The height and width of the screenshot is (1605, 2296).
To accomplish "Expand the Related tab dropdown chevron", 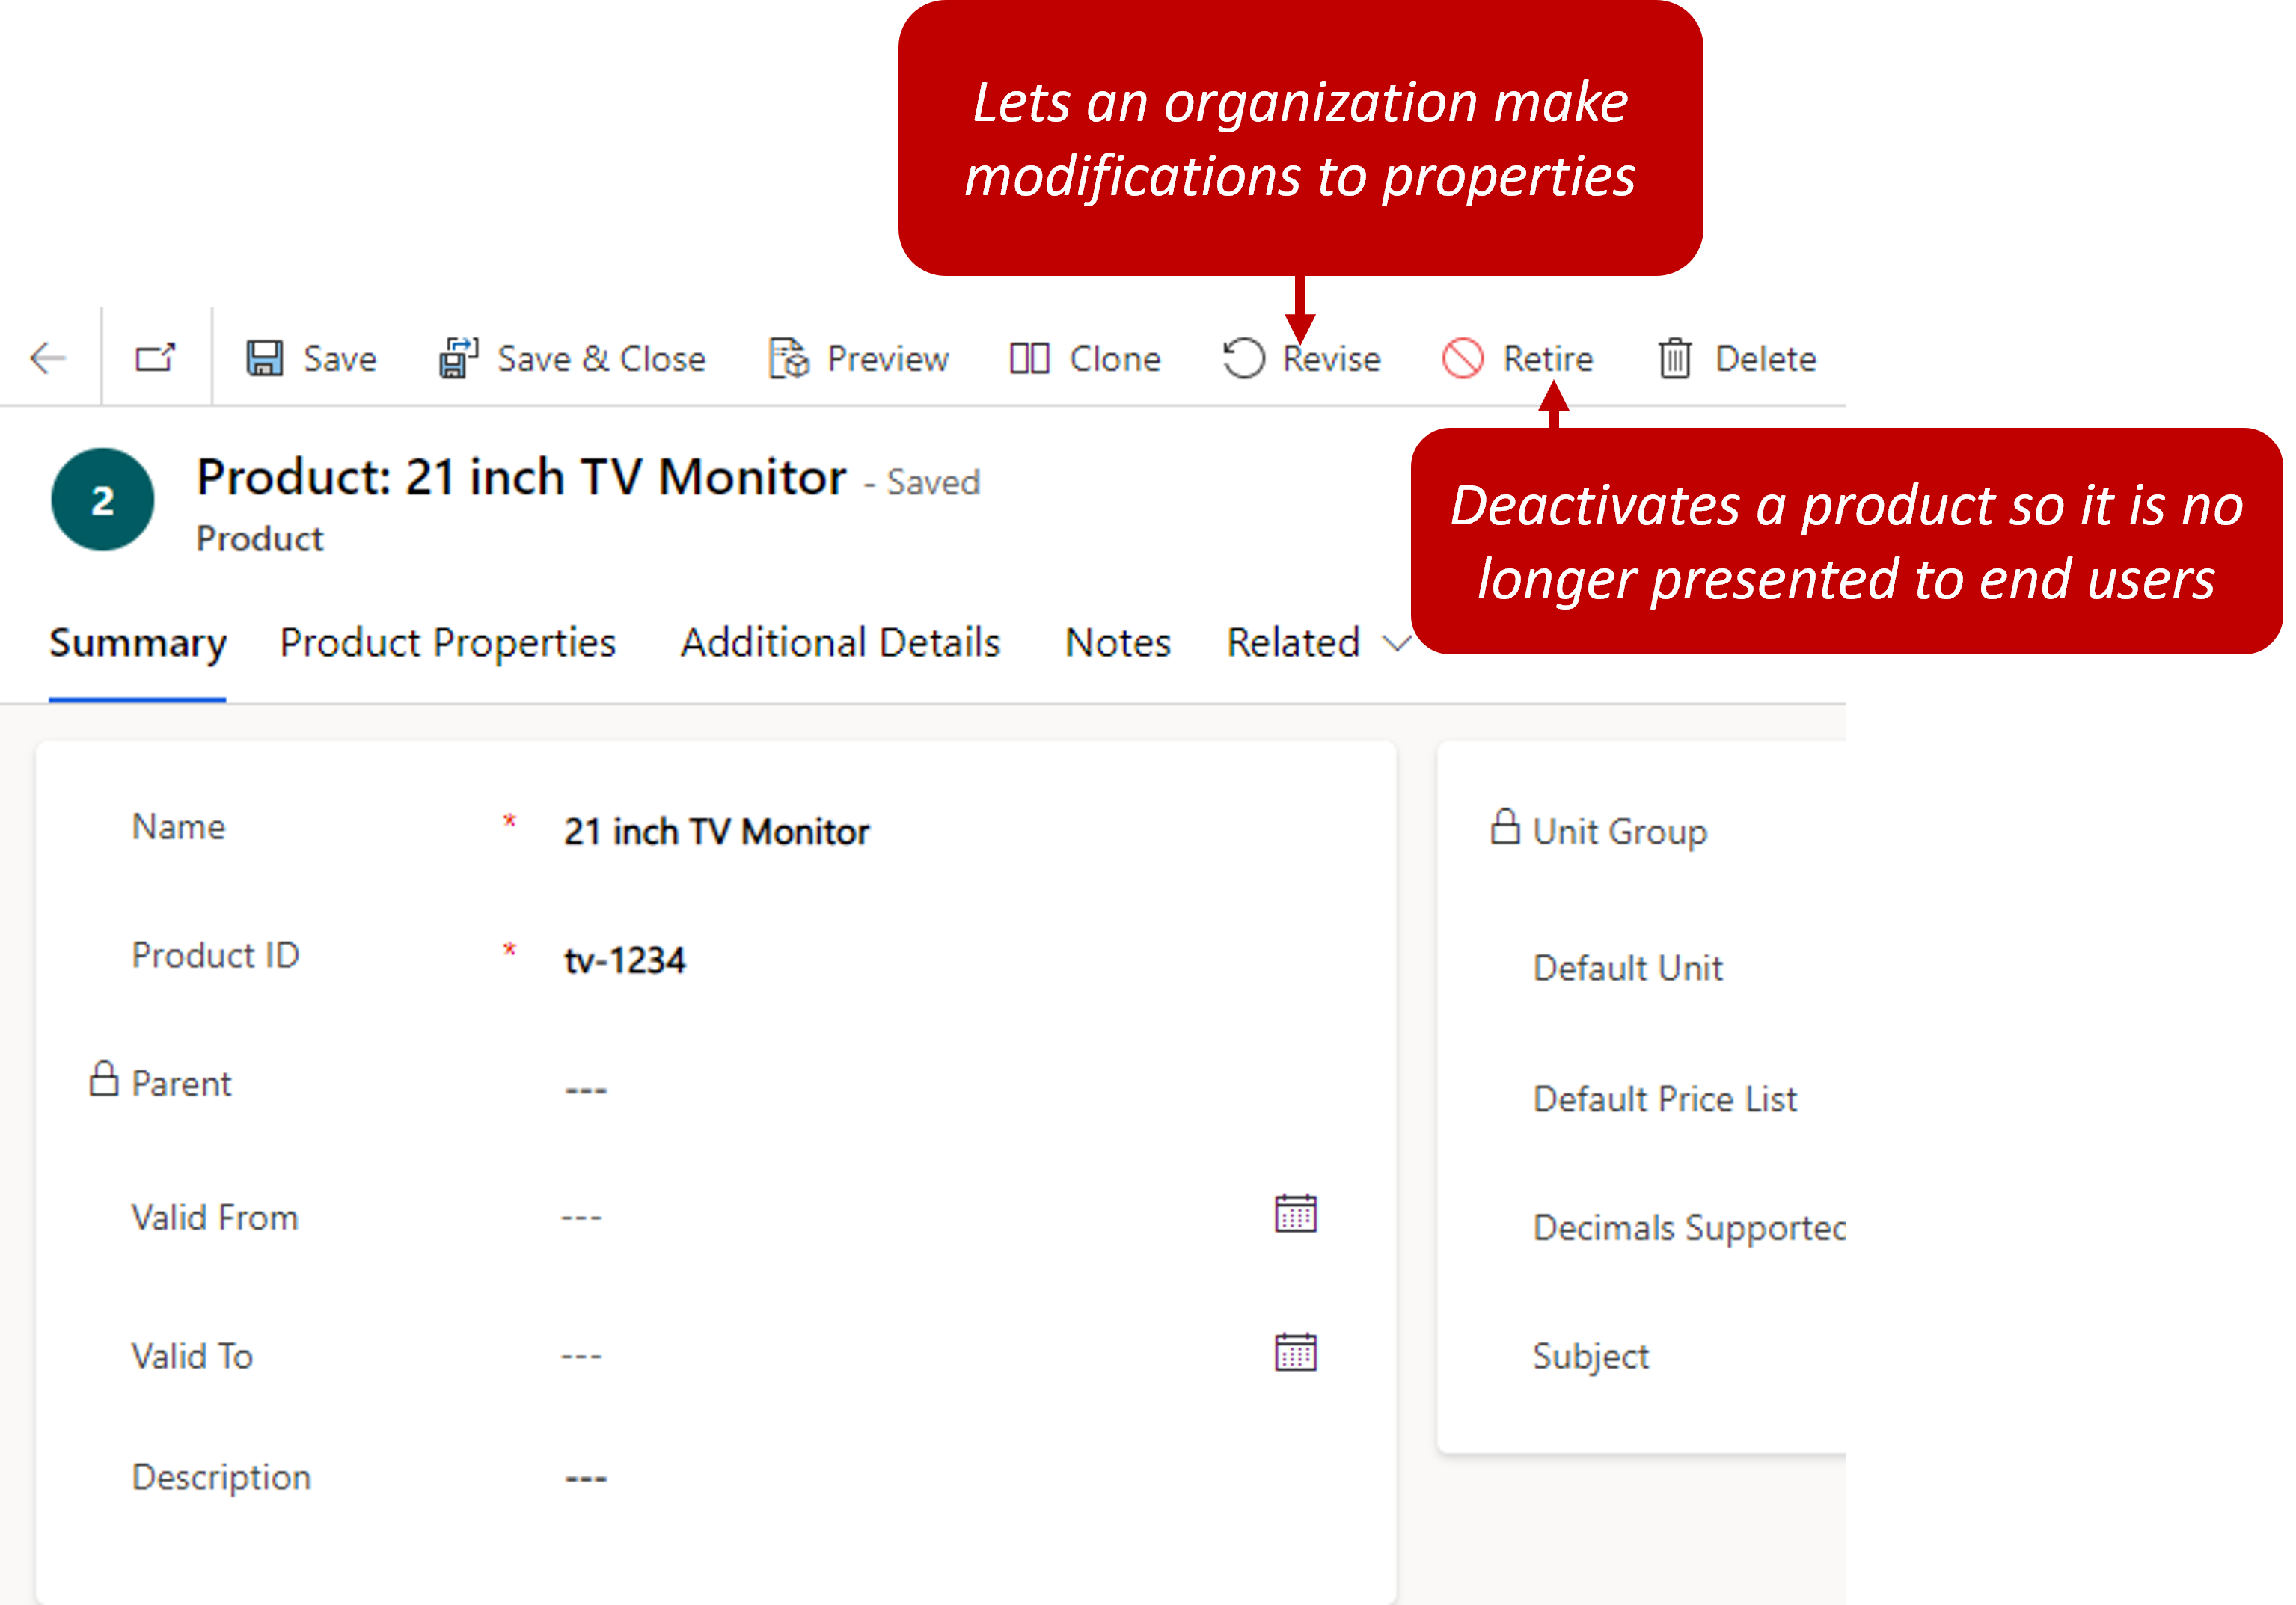I will point(1397,644).
